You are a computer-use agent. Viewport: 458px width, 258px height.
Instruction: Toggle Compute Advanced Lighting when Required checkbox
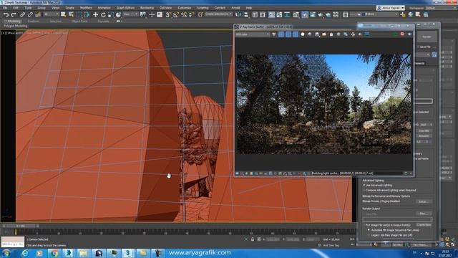click(364, 190)
